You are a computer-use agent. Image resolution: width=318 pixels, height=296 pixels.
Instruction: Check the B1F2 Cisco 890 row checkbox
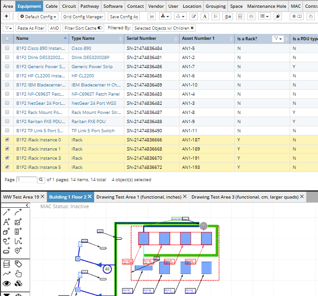coord(7,48)
